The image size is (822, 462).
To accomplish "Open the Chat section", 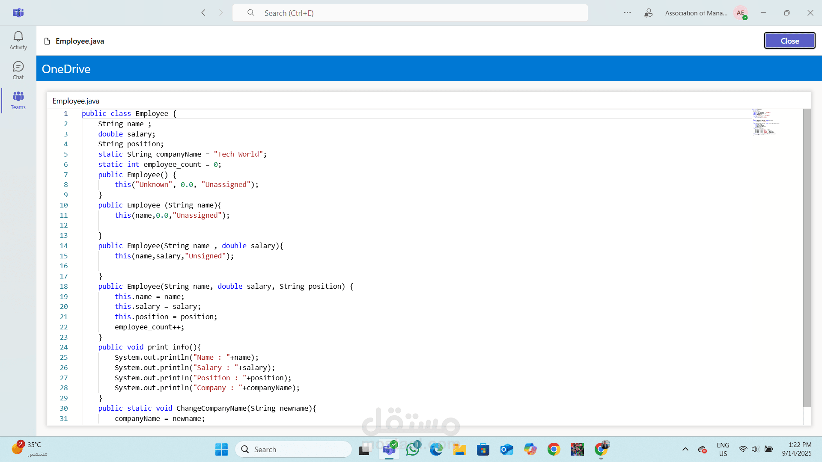I will pyautogui.click(x=18, y=71).
